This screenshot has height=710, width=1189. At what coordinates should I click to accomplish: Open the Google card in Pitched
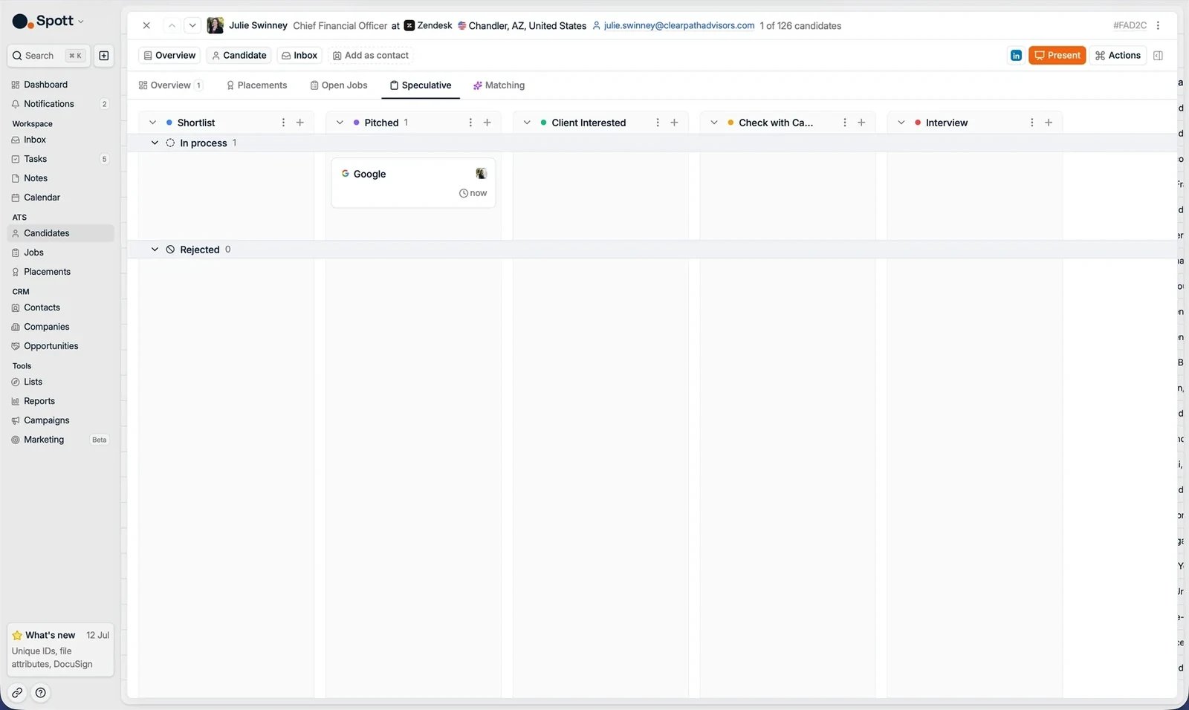pos(413,183)
